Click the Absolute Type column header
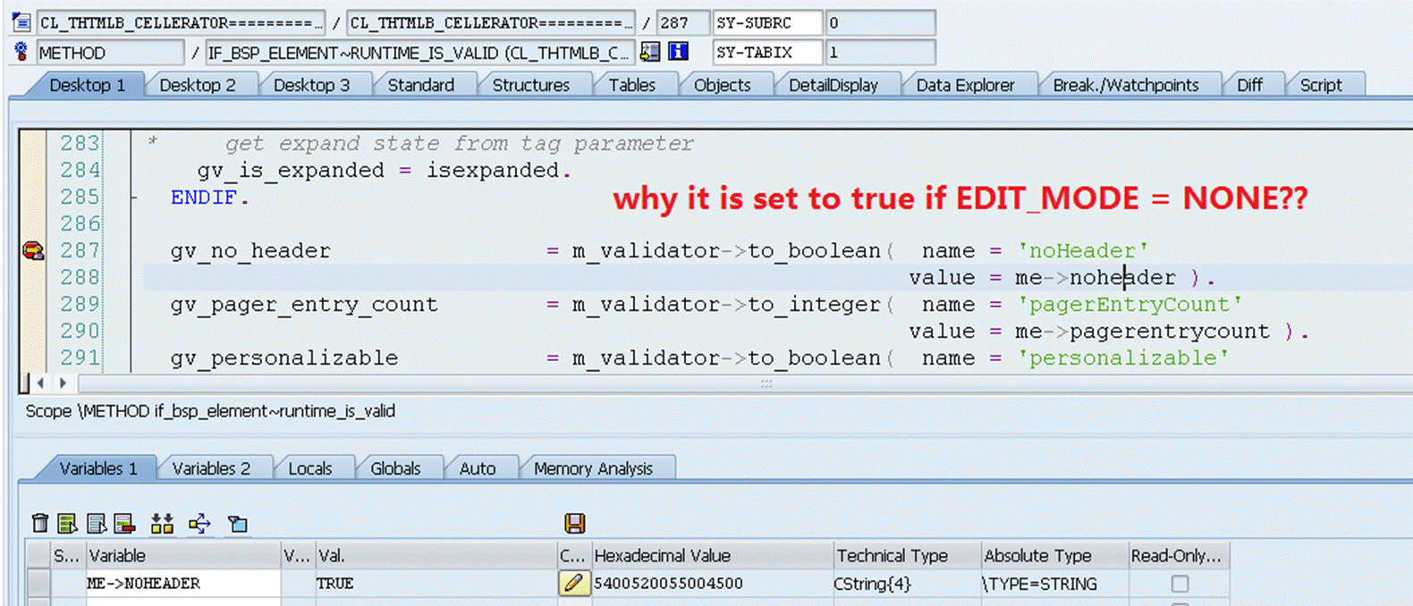 tap(1053, 556)
